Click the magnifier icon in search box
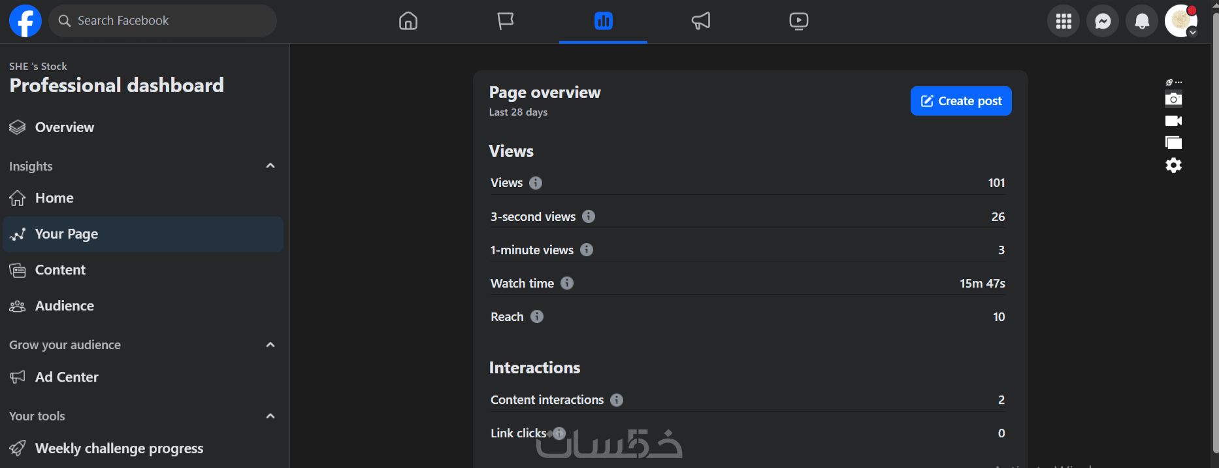 click(x=65, y=21)
